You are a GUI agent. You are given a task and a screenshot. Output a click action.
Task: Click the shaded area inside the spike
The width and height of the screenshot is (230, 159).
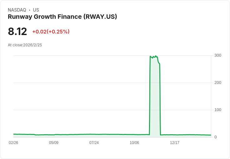click(155, 95)
